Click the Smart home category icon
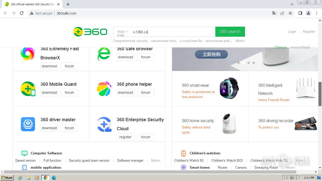322x181 pixels. 184,167
